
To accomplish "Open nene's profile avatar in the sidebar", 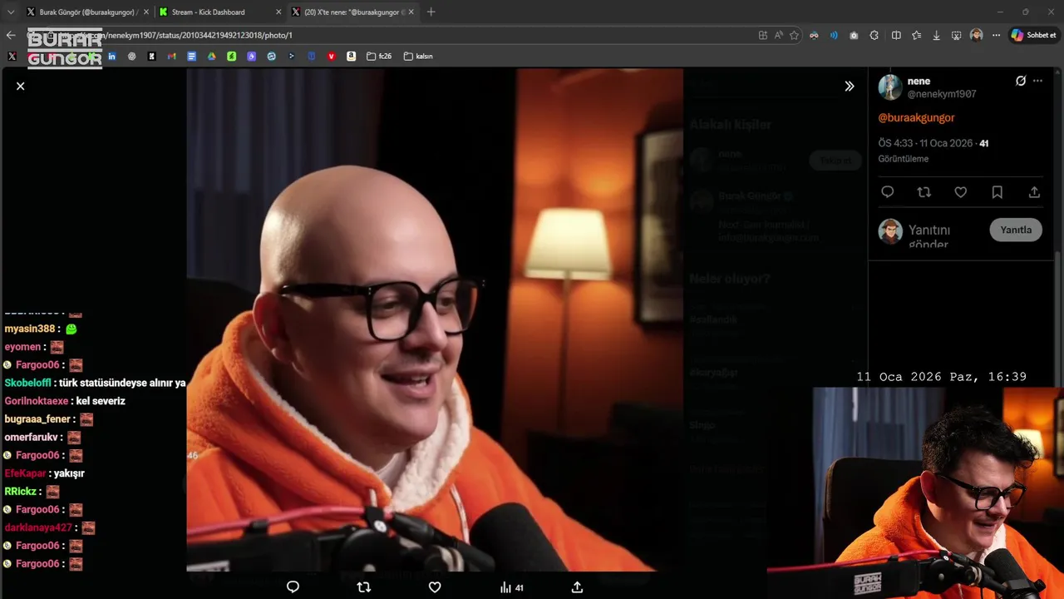I will [x=890, y=87].
